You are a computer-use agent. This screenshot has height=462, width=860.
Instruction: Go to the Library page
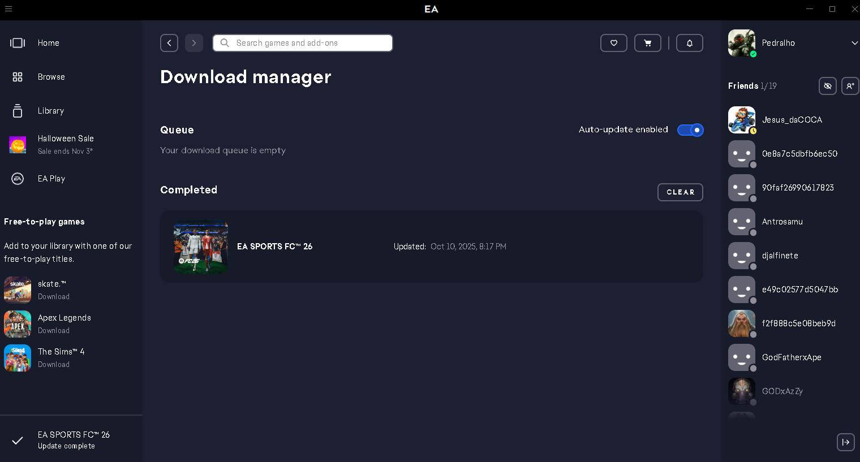(x=50, y=111)
